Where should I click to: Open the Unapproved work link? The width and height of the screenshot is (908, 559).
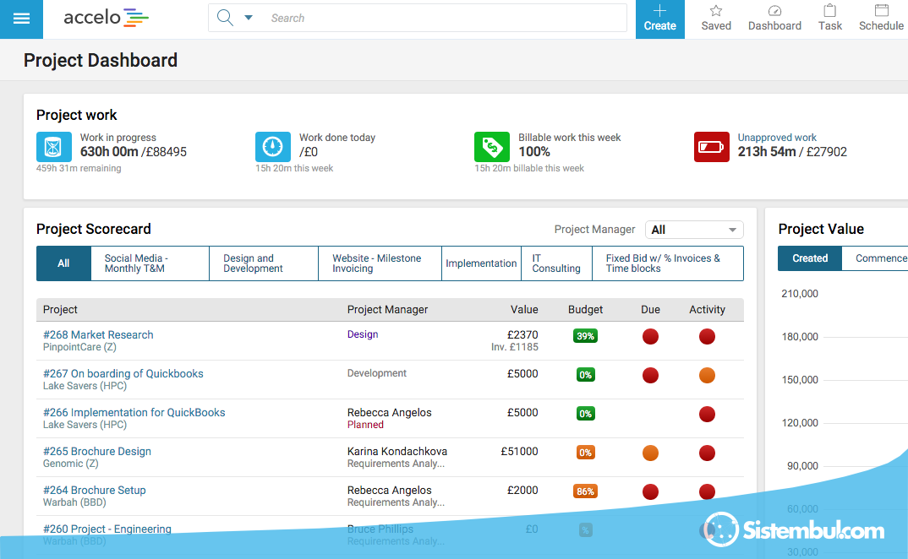click(x=777, y=138)
